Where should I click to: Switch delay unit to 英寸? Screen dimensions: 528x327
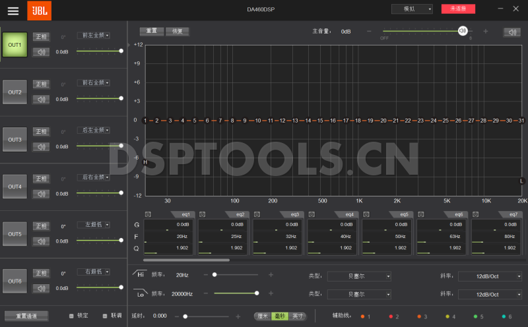298,316
